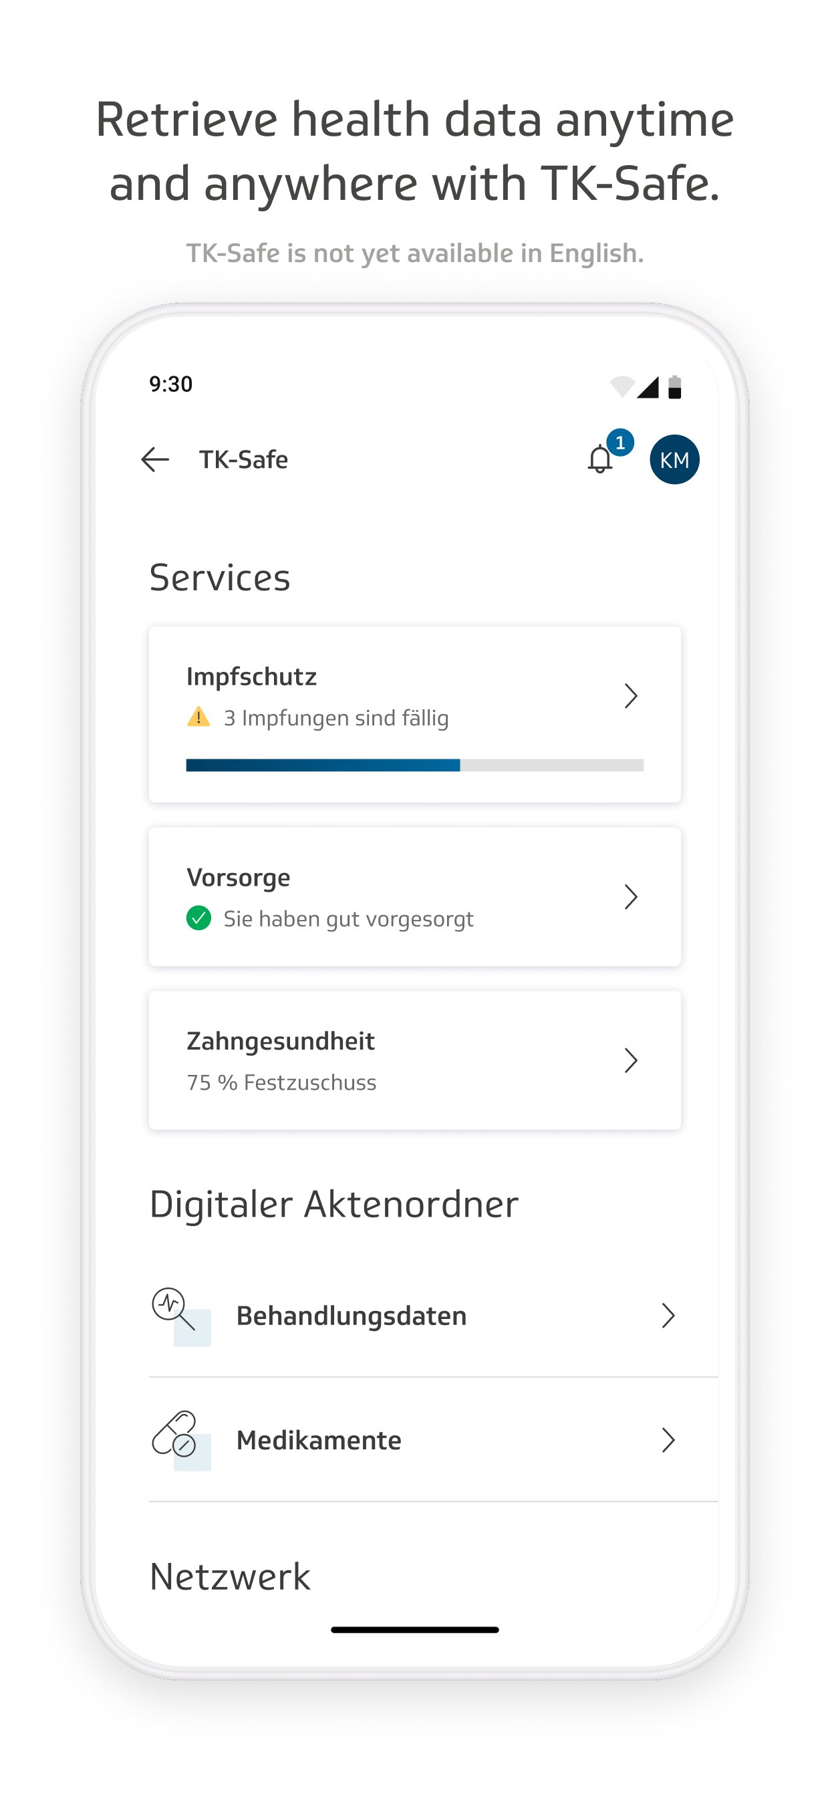This screenshot has width=830, height=1797.
Task: Tap the Medikamente pills icon
Action: tap(175, 1434)
